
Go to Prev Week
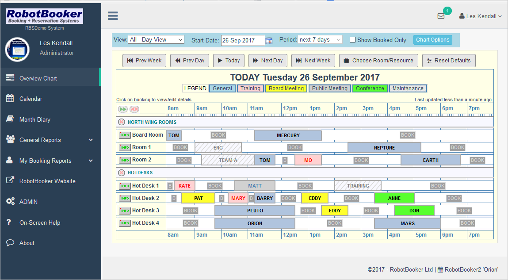(x=145, y=61)
